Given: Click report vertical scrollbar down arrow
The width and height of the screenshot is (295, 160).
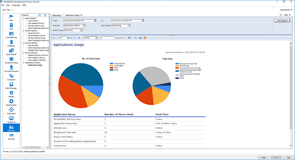Looking at the screenshot, I should (x=291, y=145).
